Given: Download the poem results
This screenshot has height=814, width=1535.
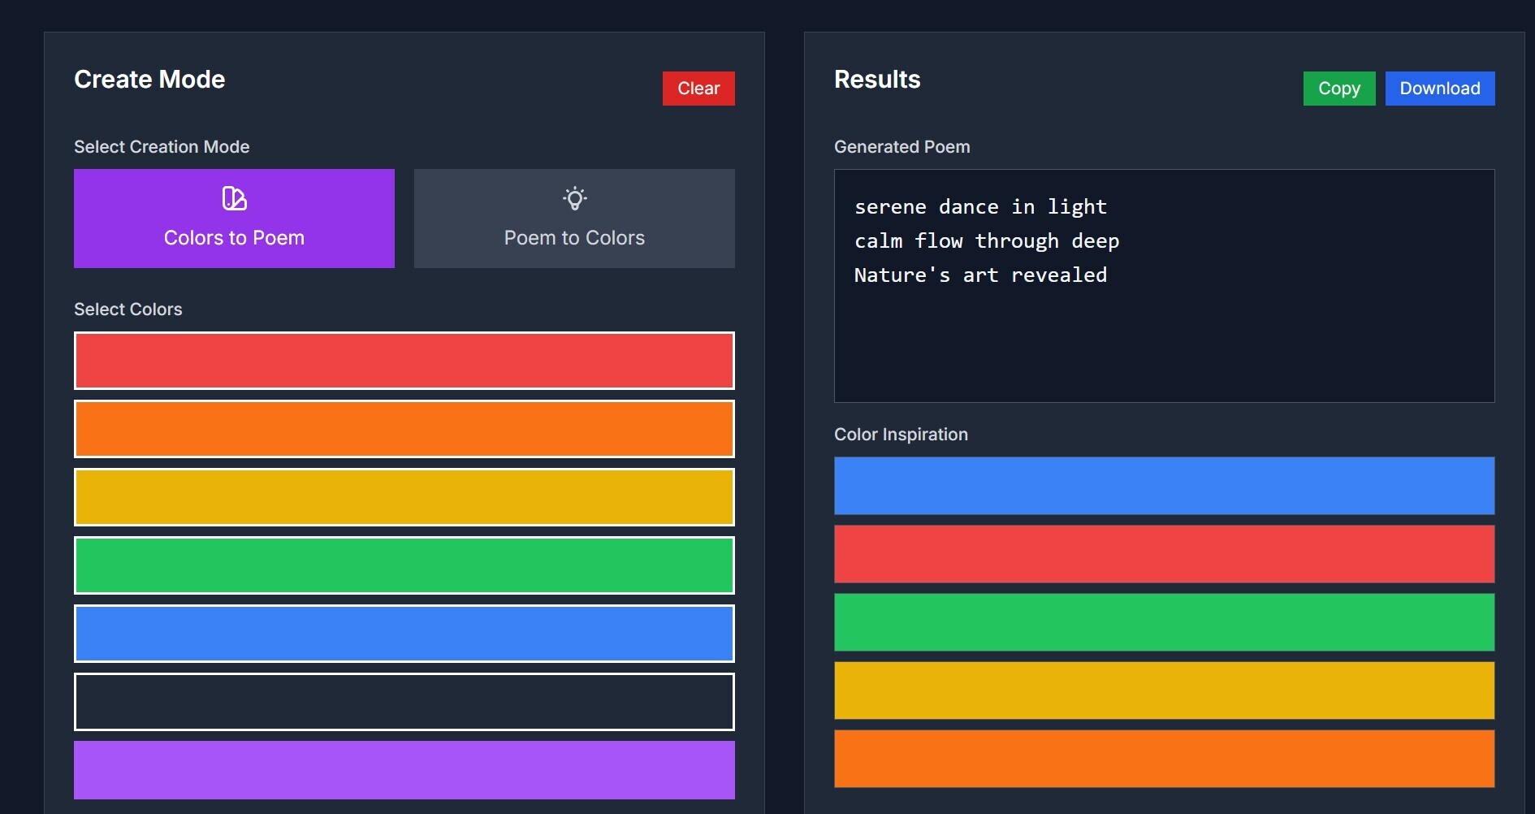Looking at the screenshot, I should [1439, 89].
